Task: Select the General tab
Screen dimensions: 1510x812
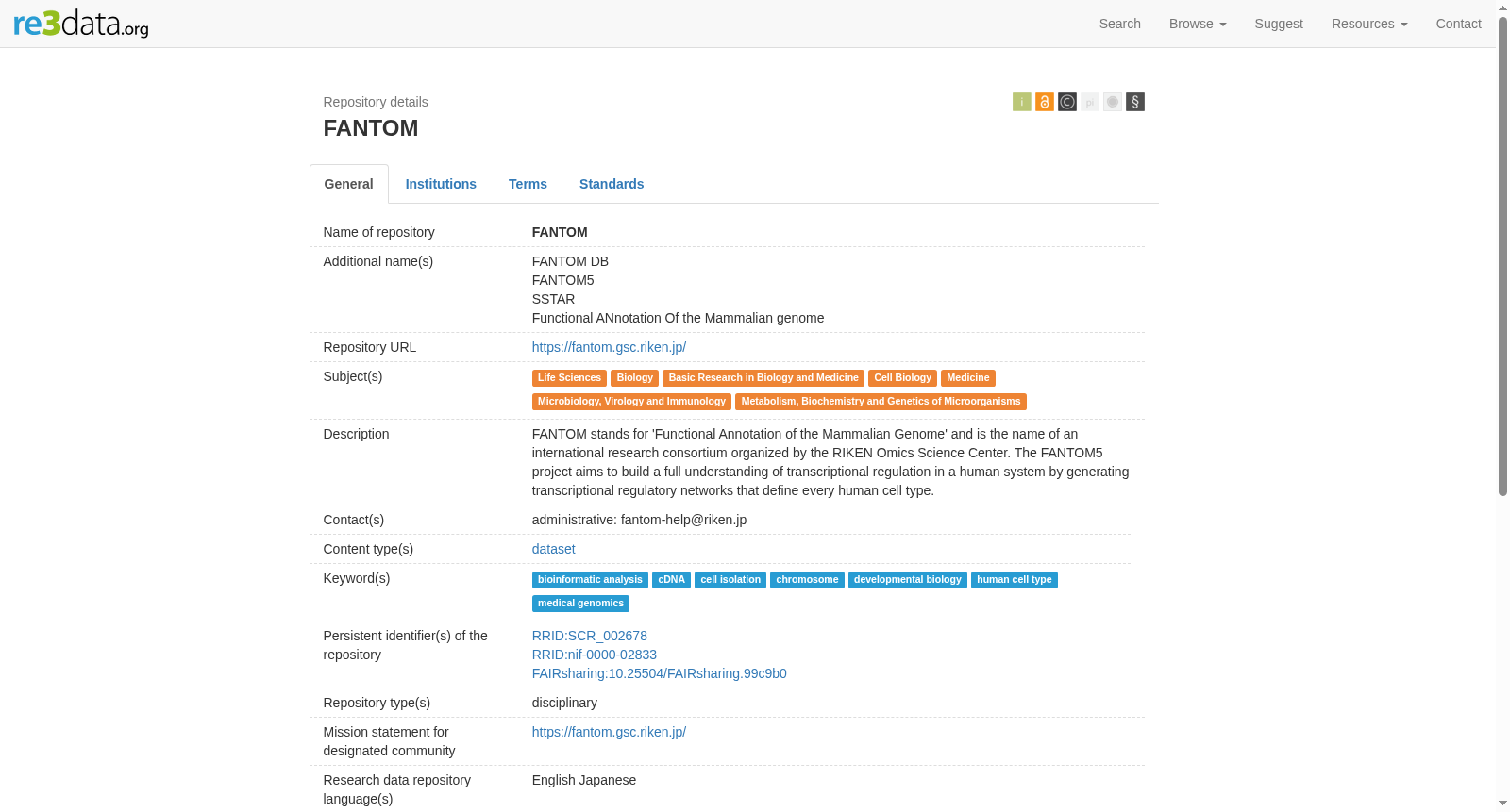Action: [x=349, y=184]
